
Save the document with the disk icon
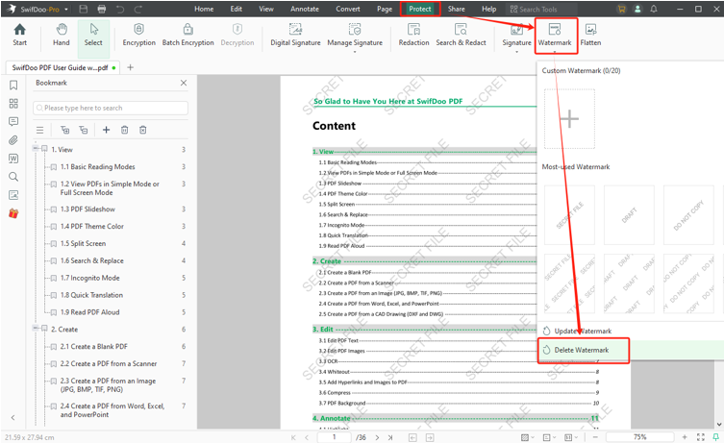(x=83, y=9)
